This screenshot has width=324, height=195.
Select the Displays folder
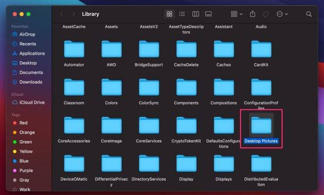pyautogui.click(x=224, y=163)
